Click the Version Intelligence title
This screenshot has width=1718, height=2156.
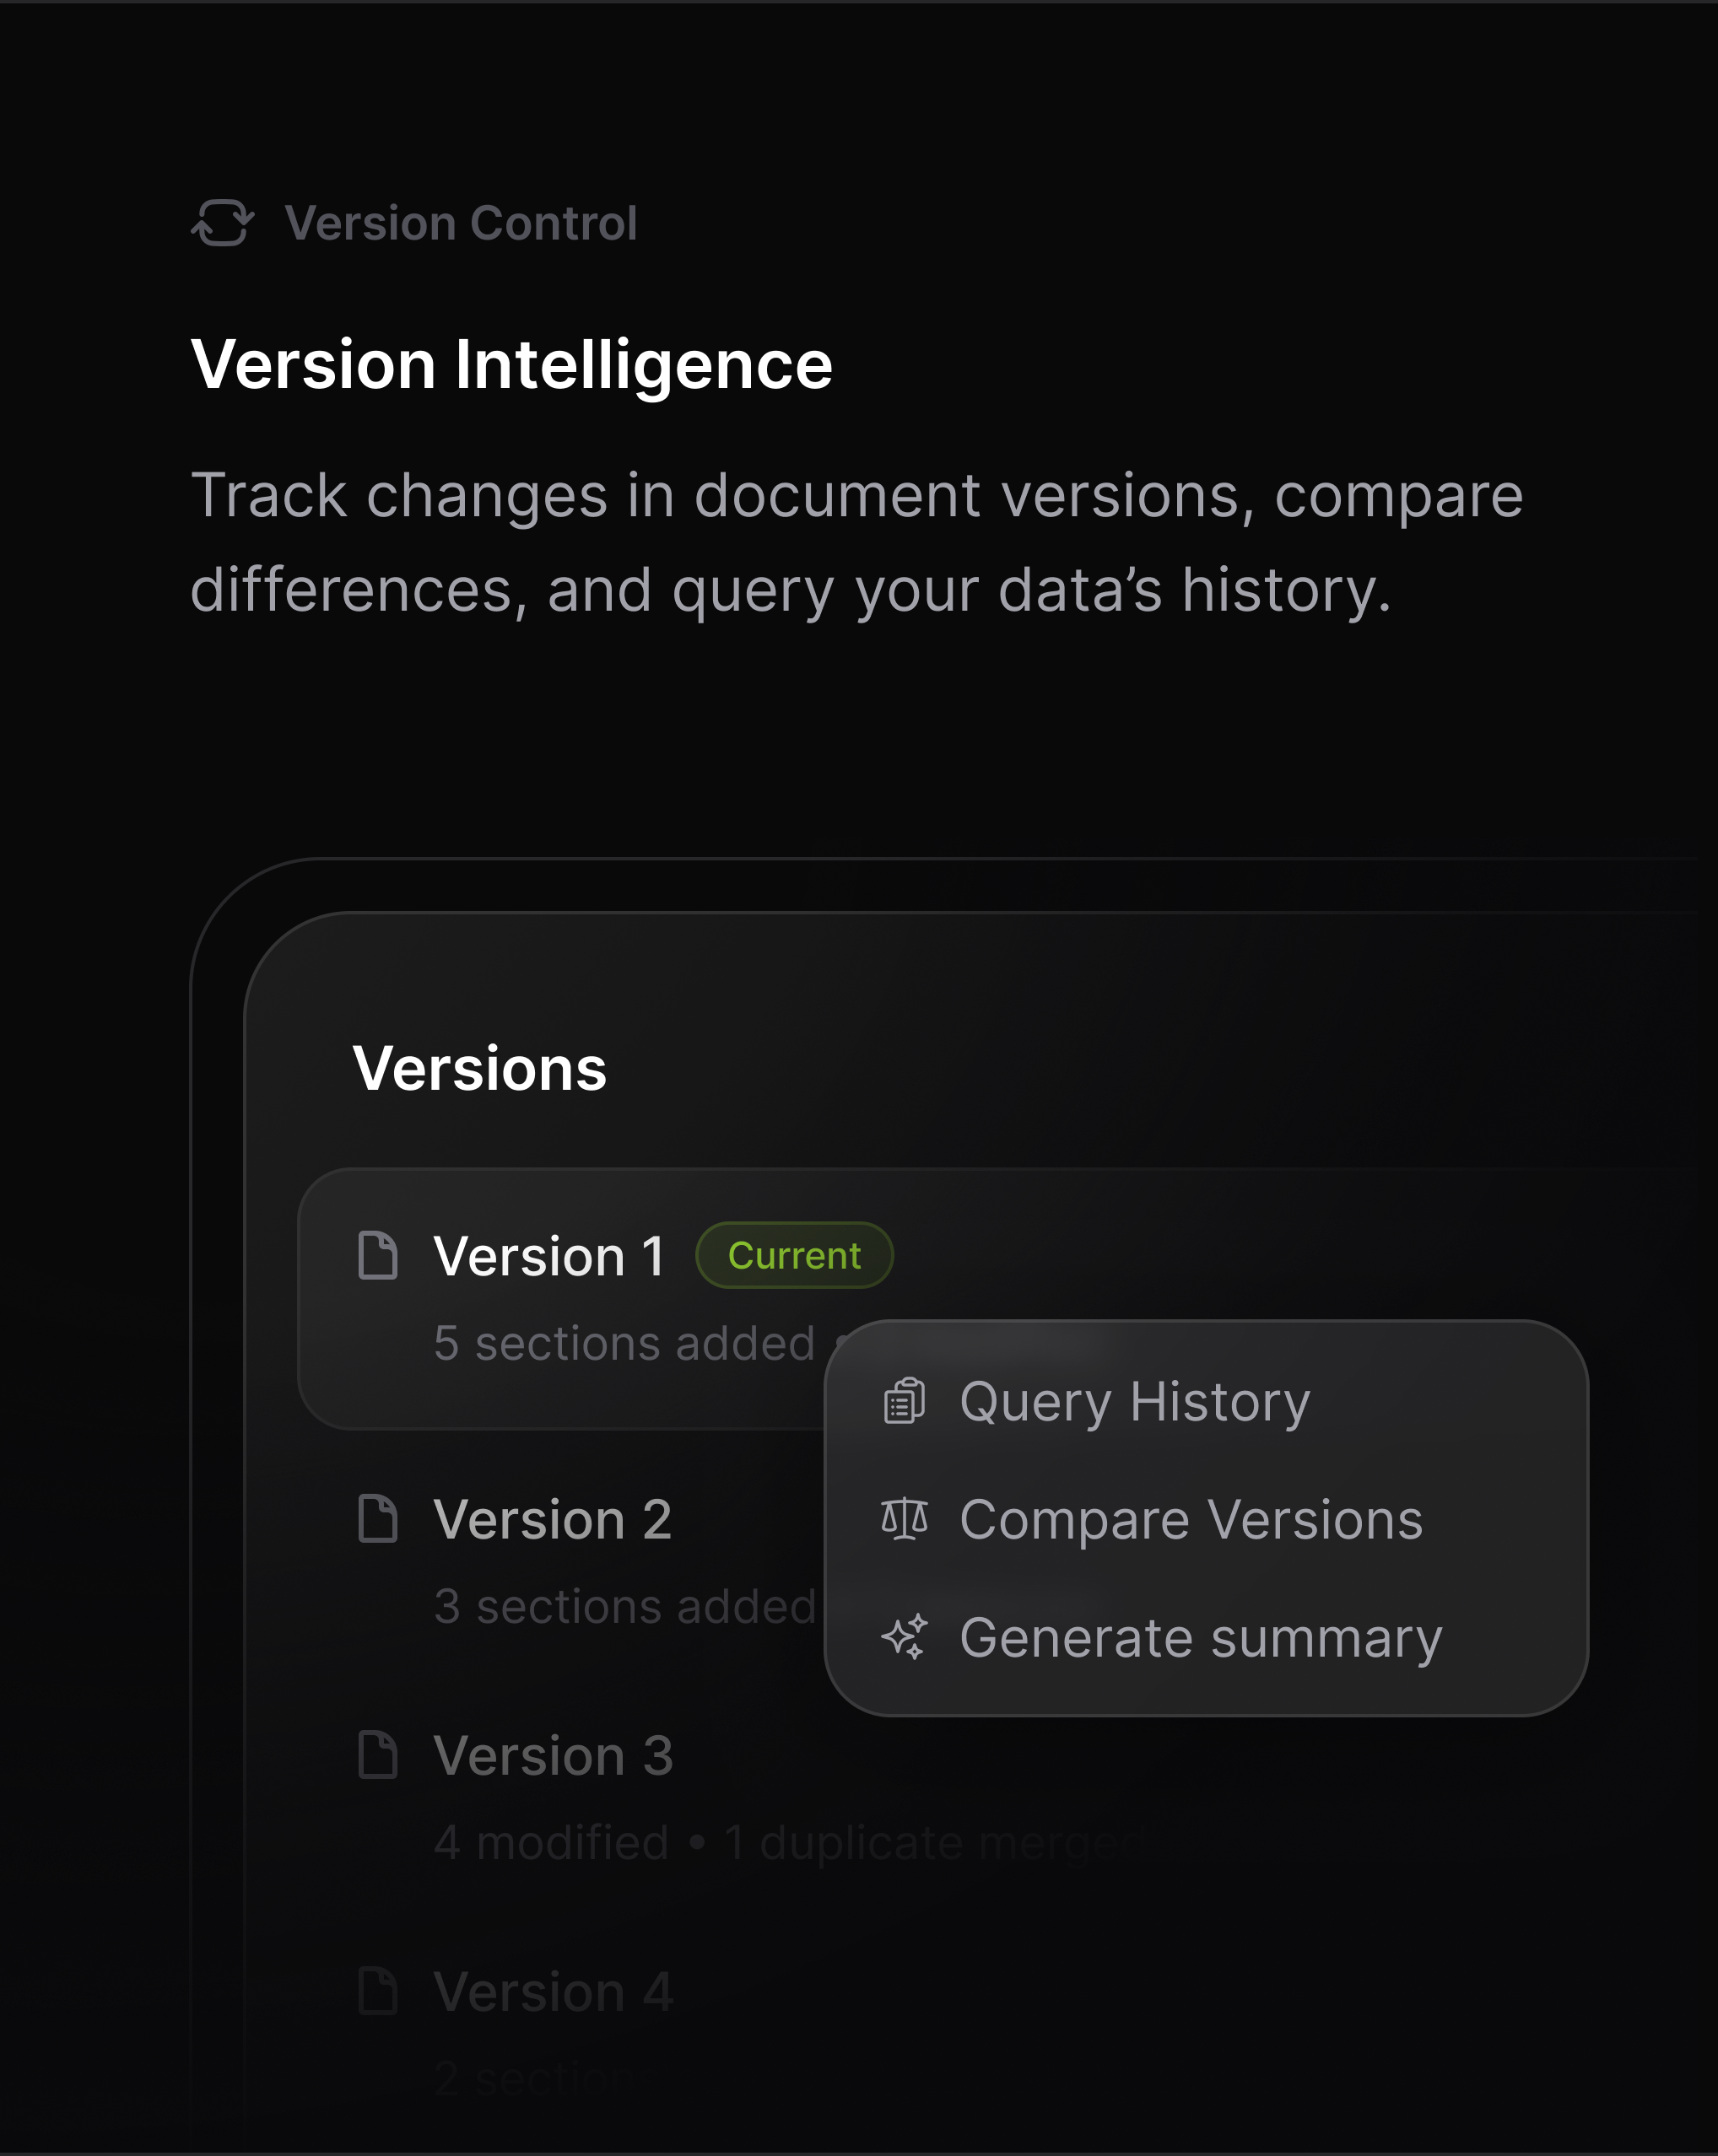pyautogui.click(x=512, y=364)
